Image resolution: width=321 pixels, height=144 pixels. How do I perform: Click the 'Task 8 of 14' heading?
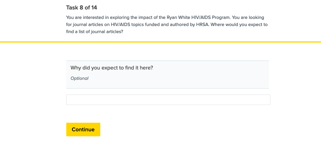(x=82, y=8)
